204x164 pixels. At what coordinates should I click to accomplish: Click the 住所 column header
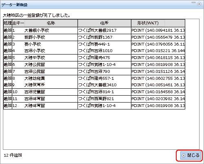coord(104,23)
